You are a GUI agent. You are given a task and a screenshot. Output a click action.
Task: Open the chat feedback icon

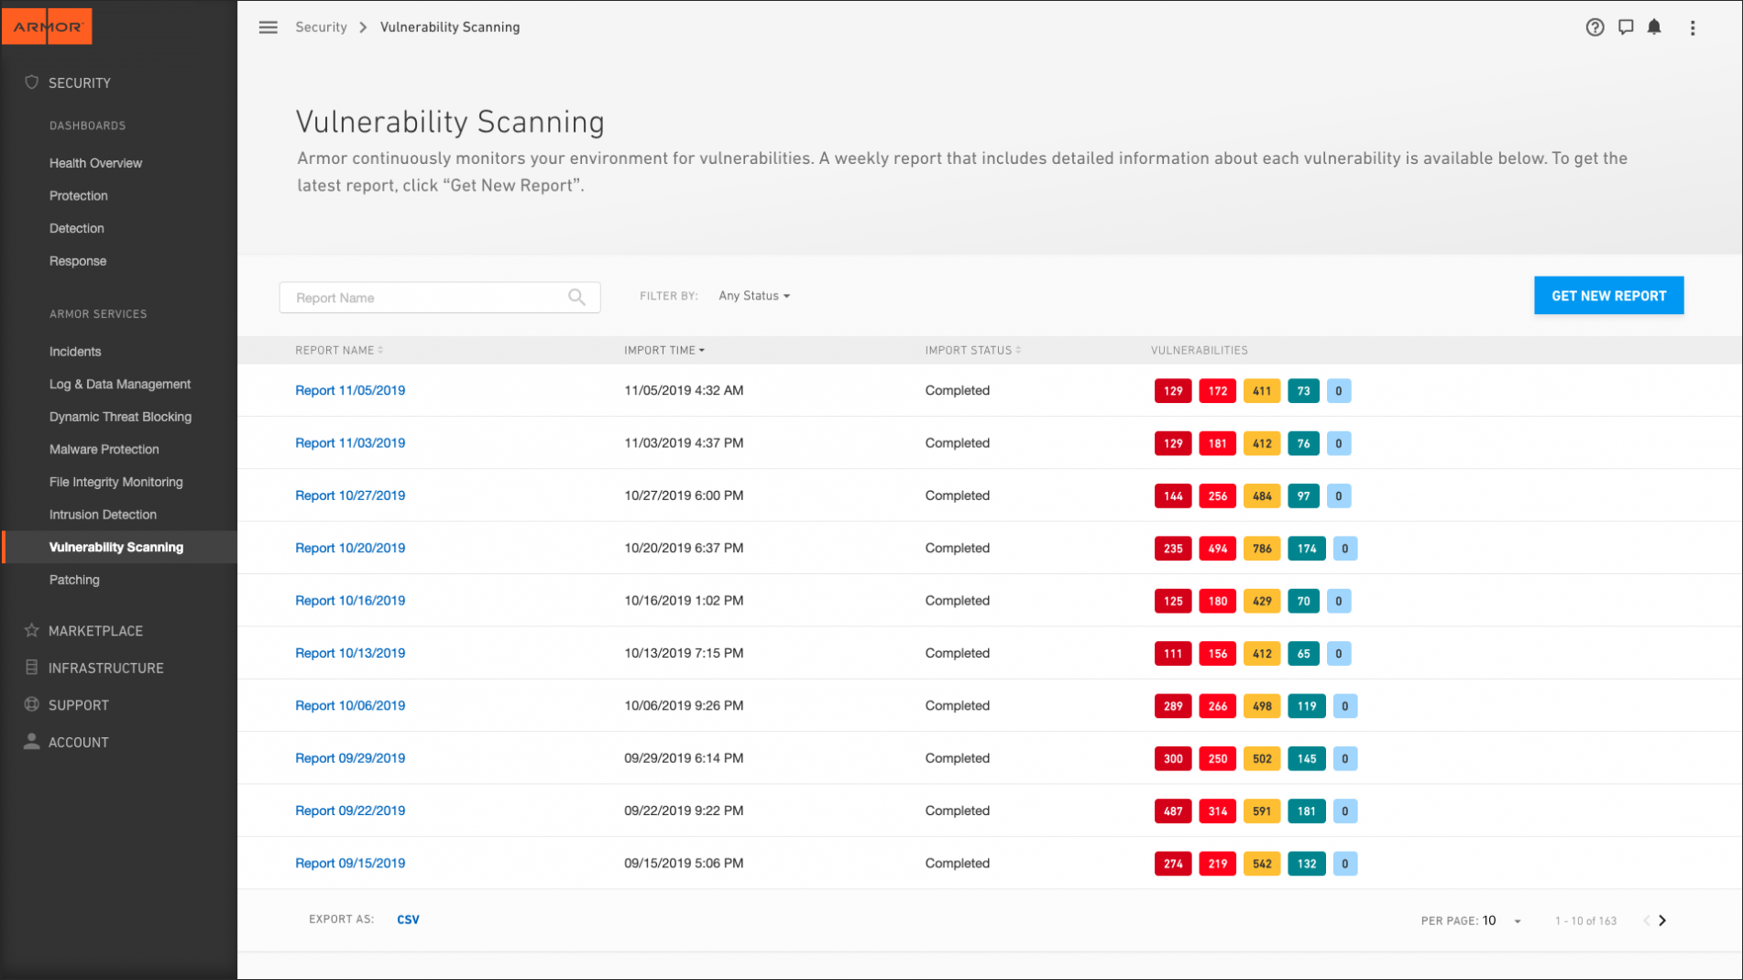tap(1626, 27)
